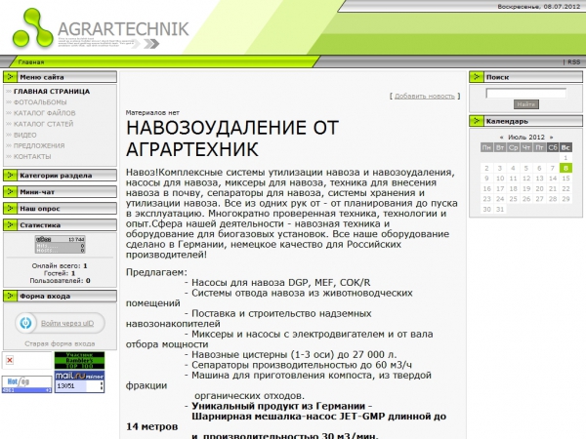Open the mail.ru rating counter badge
The height and width of the screenshot is (439, 586).
[x=79, y=381]
